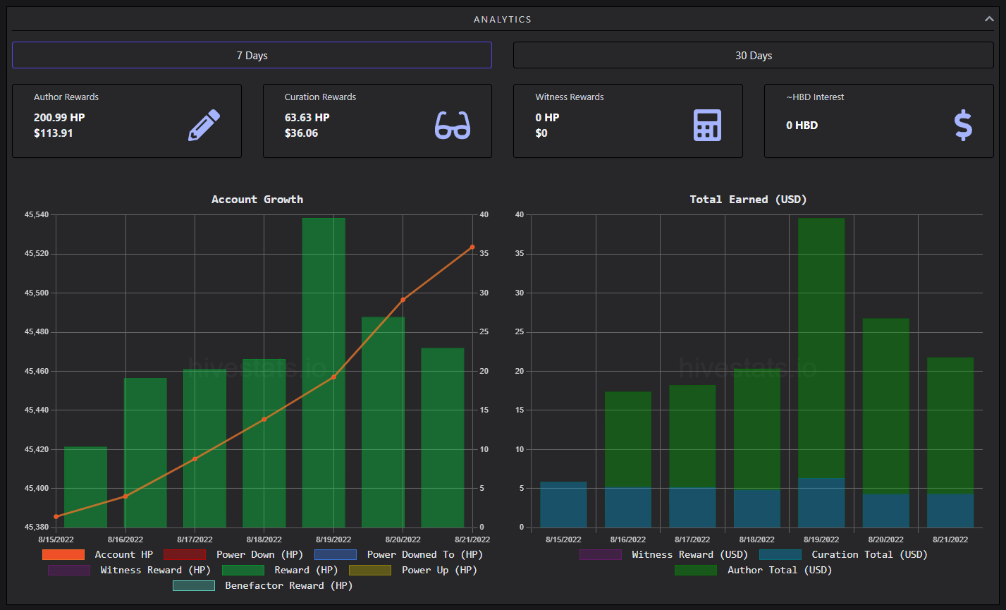Hide the Witness Reward (USD) series

[663, 554]
